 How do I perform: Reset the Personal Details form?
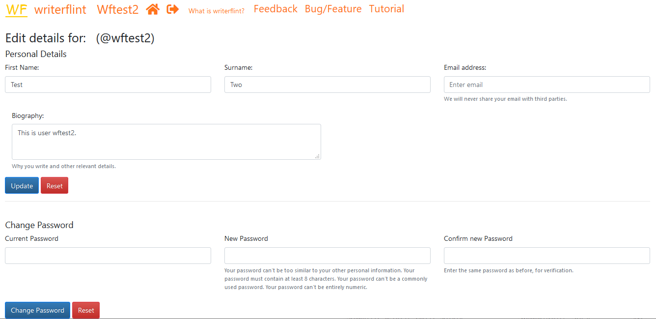coord(55,186)
